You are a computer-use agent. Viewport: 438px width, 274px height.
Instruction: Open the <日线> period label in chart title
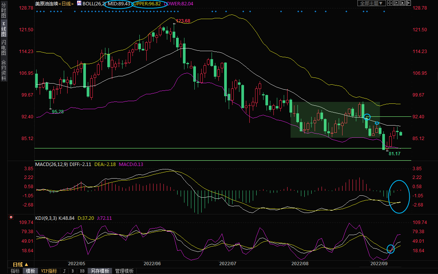click(x=66, y=3)
